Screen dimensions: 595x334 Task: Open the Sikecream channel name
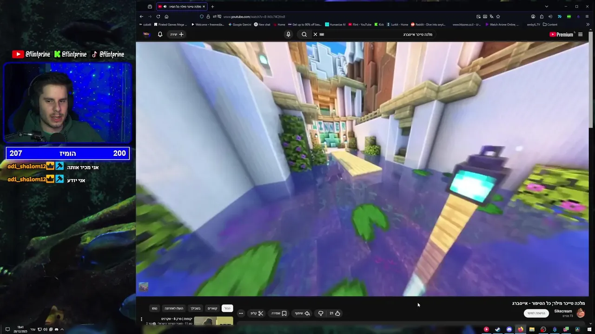pyautogui.click(x=563, y=311)
